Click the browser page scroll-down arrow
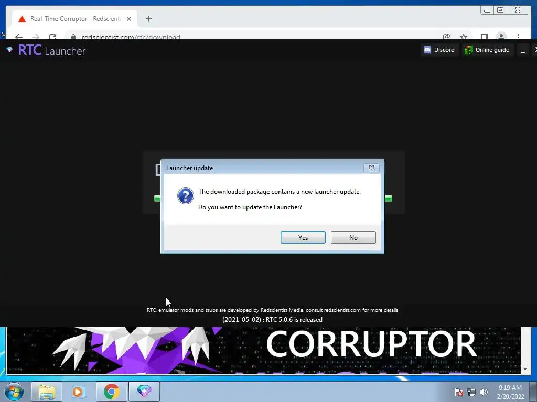This screenshot has width=537, height=402. (525, 369)
